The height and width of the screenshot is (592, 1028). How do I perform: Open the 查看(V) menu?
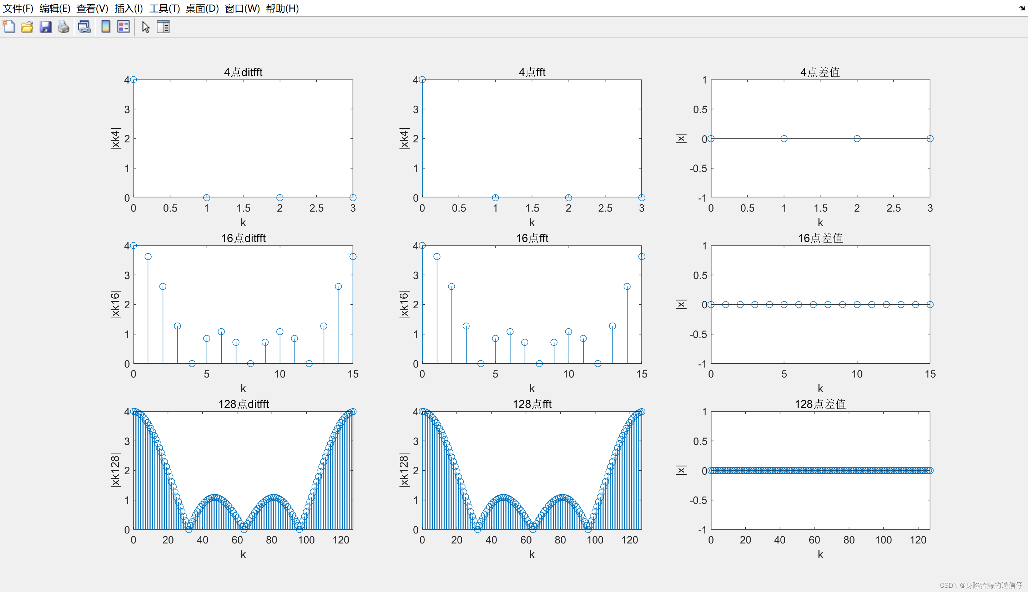(92, 8)
